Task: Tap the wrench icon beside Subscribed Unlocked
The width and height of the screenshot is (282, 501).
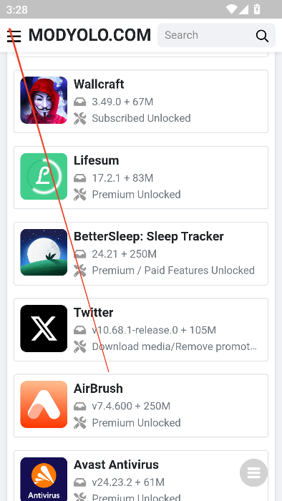Action: 80,118
